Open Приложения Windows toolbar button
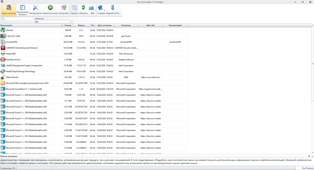Viewport: 314px width, 170px height. (23, 10)
